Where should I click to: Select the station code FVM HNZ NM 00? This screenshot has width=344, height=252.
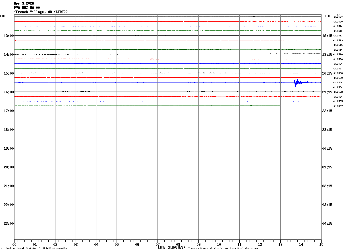27,8
